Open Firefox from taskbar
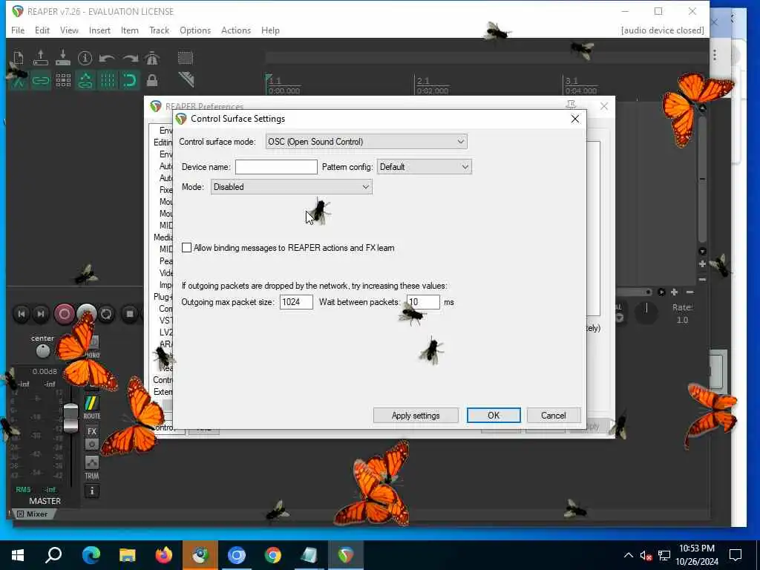760x570 pixels. pyautogui.click(x=163, y=555)
